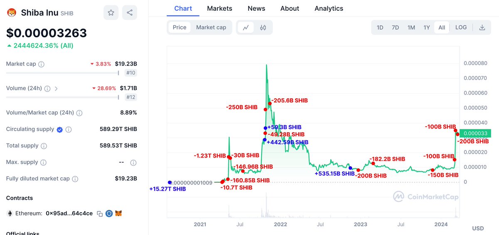Click the Volume (24h) progress bar
499x235 pixels.
point(62,97)
